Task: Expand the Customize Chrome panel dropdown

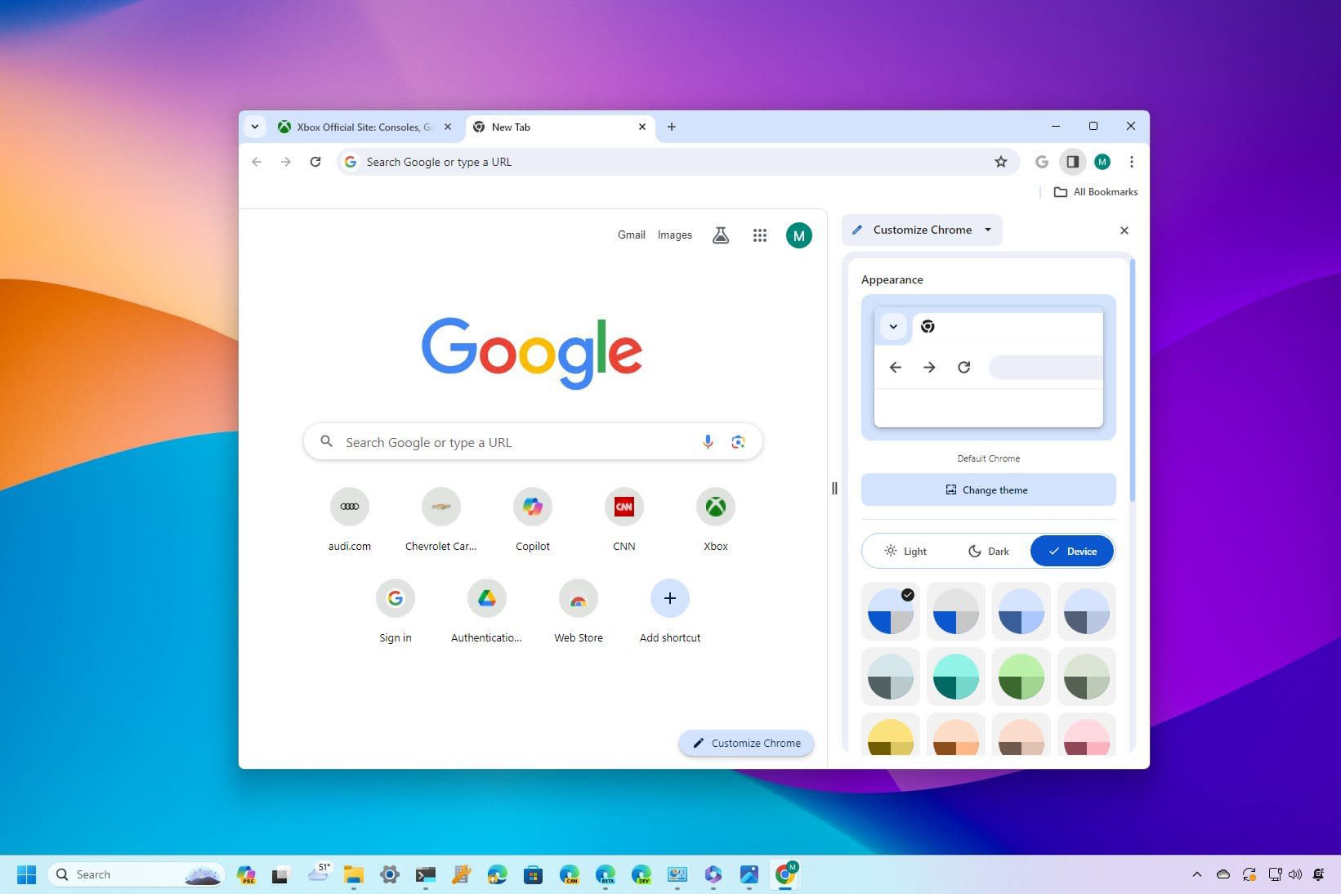Action: coord(988,230)
